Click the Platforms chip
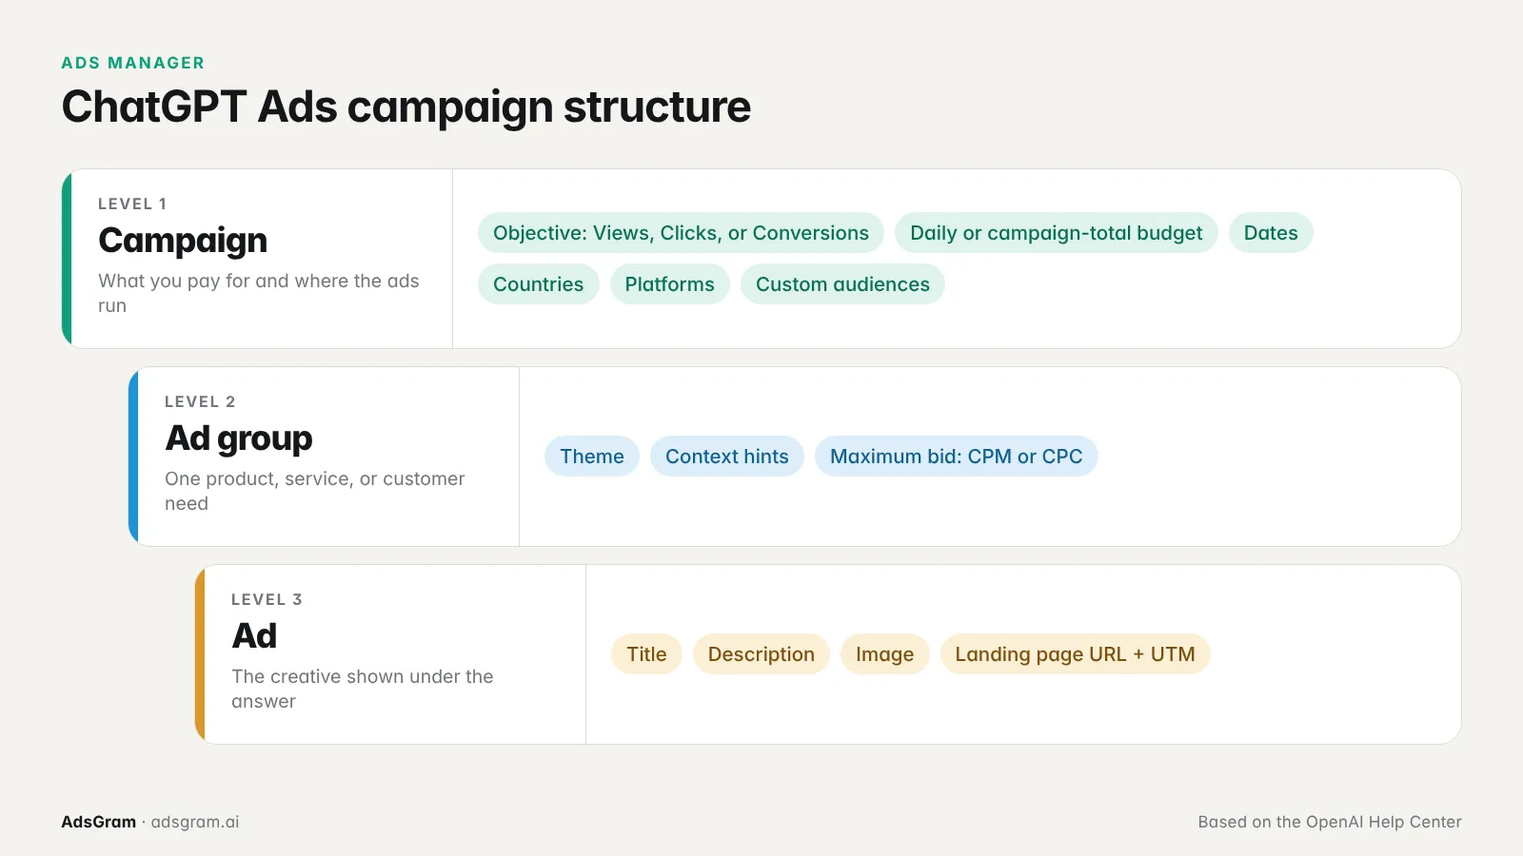This screenshot has height=856, width=1523. click(x=669, y=284)
